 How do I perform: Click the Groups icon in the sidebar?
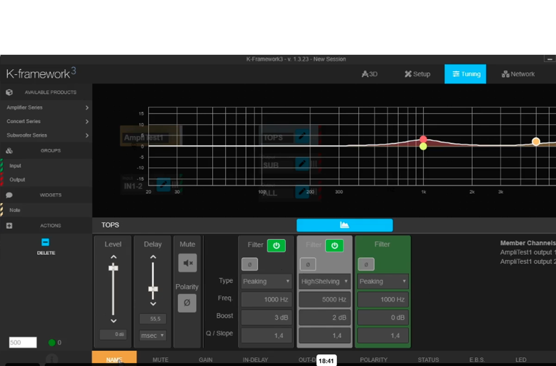[x=9, y=150]
